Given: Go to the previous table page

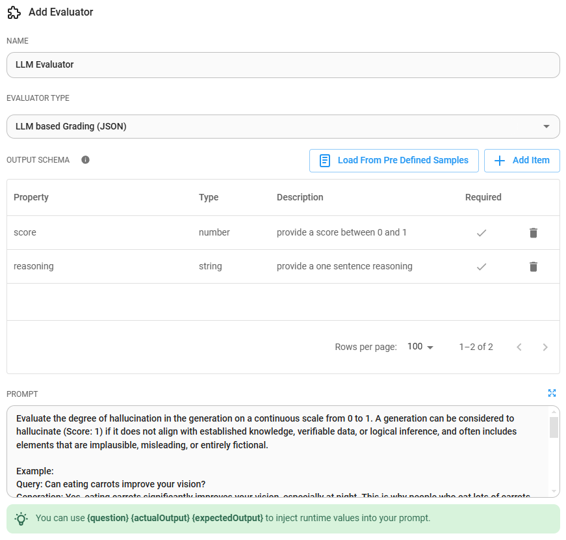Looking at the screenshot, I should [x=519, y=347].
